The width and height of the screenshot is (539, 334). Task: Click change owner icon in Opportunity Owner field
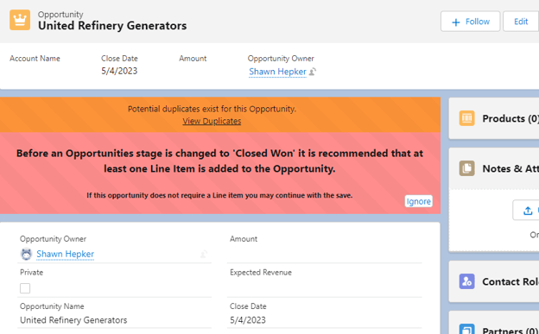click(x=204, y=255)
